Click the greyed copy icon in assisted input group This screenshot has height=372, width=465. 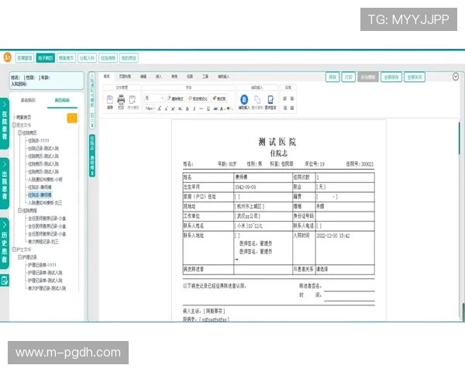[257, 99]
